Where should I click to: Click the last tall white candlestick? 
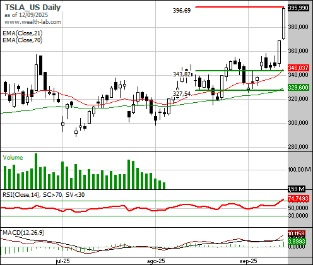coord(283,23)
